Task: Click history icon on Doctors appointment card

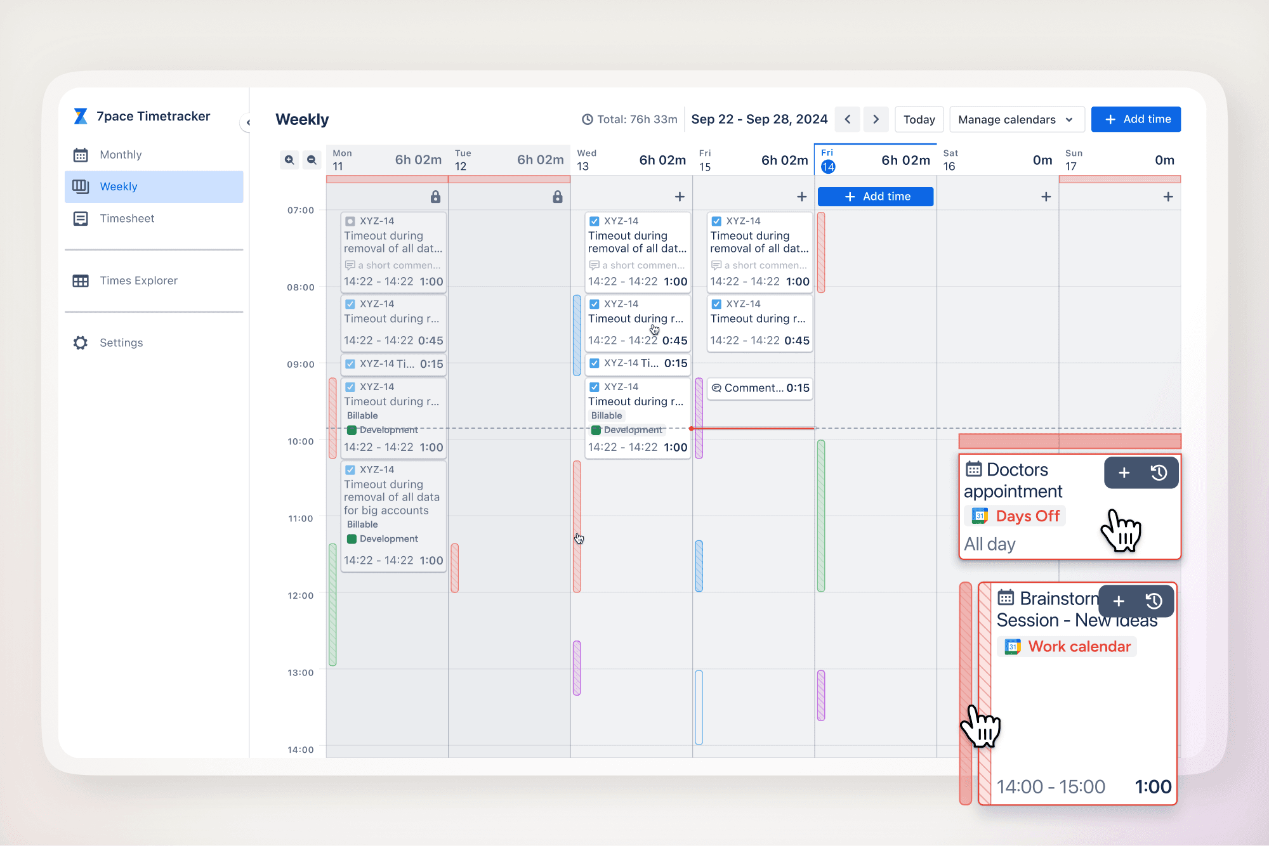Action: coord(1159,472)
